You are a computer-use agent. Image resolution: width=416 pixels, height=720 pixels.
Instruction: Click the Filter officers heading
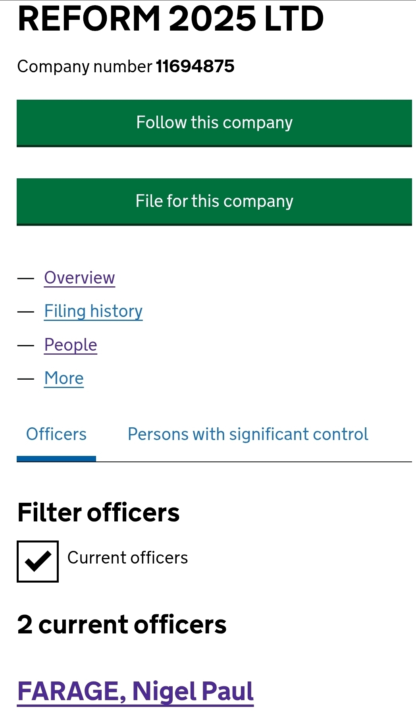pos(98,512)
